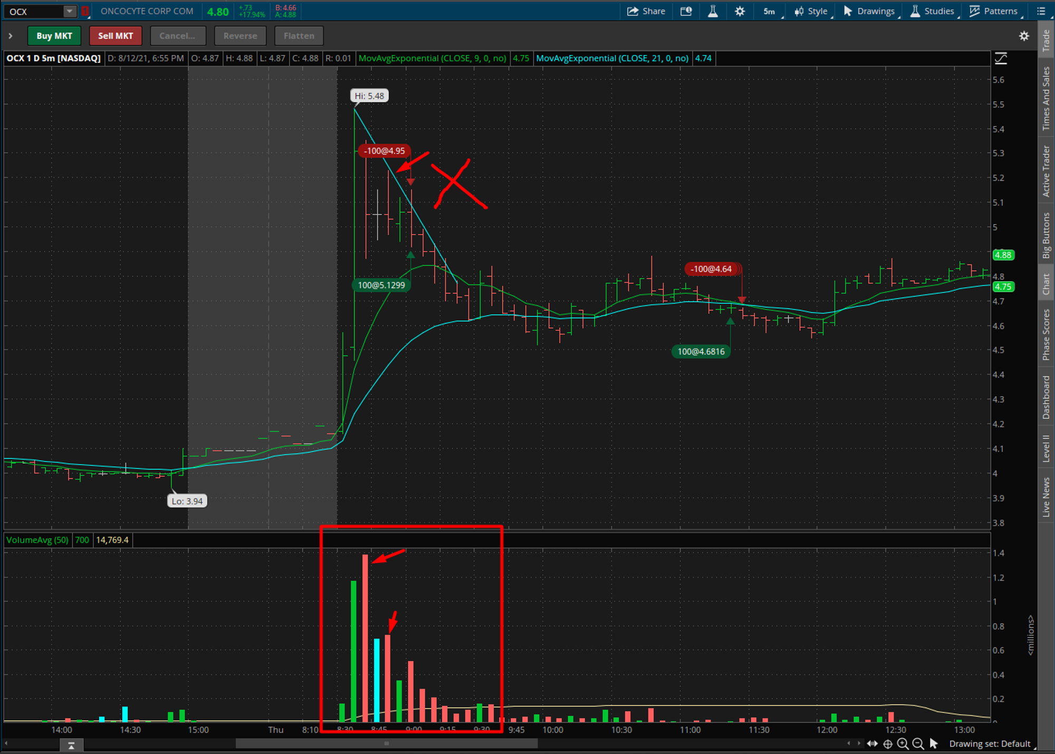Screen dimensions: 1055x754
Task: Click the crosshair pan icon
Action: pyautogui.click(x=888, y=743)
